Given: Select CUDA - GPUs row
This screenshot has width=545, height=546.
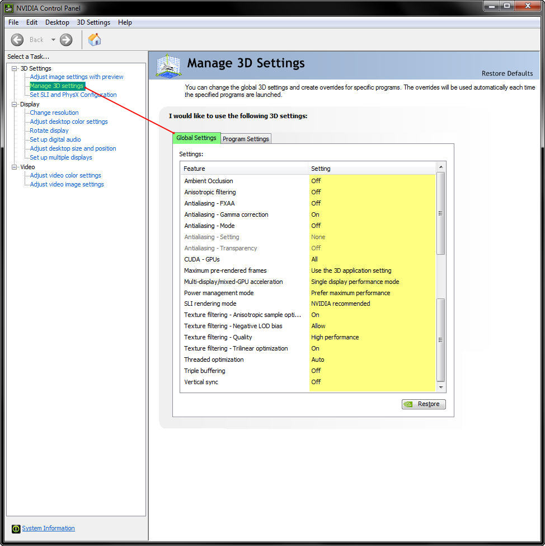Looking at the screenshot, I should (x=308, y=259).
